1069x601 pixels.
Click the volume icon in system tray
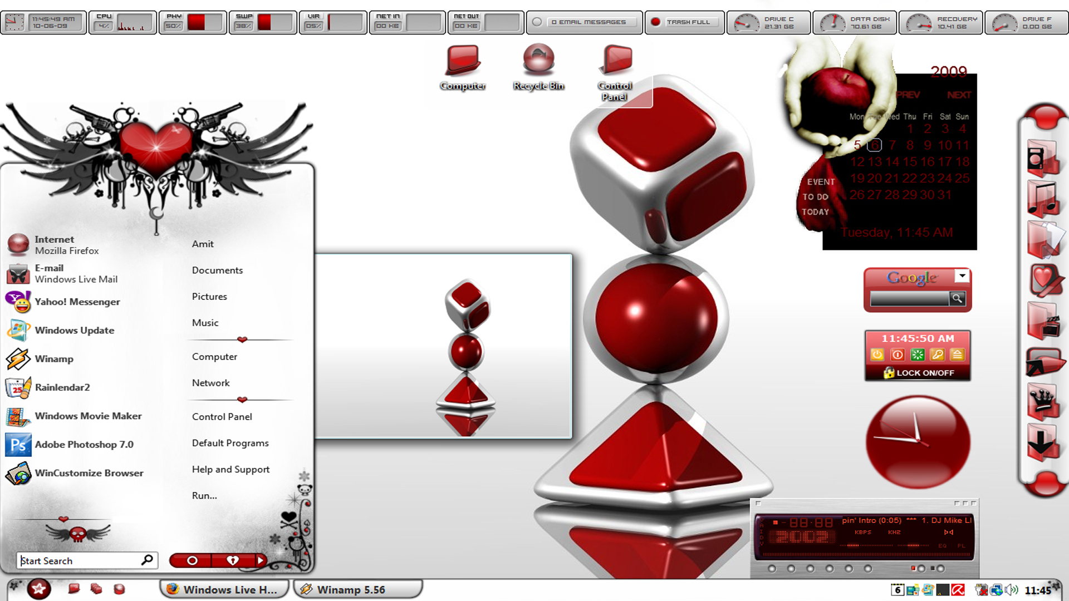[x=1012, y=590]
